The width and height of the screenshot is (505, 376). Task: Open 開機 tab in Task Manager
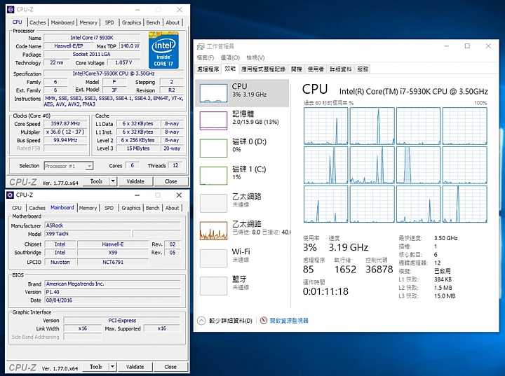click(x=296, y=69)
